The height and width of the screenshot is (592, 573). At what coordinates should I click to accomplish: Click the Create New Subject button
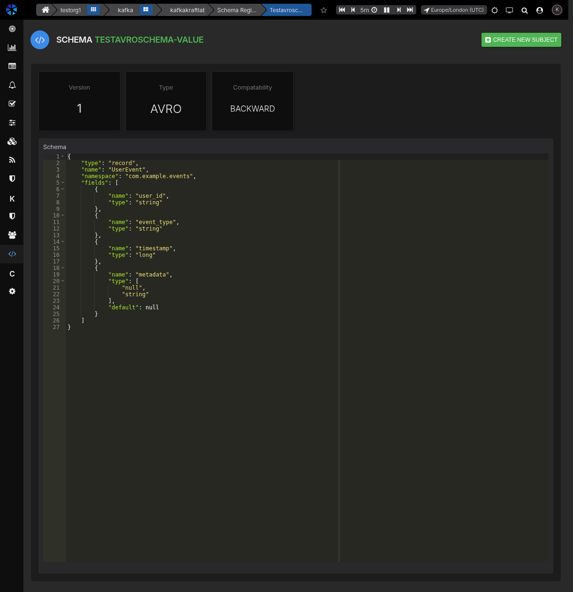tap(521, 40)
